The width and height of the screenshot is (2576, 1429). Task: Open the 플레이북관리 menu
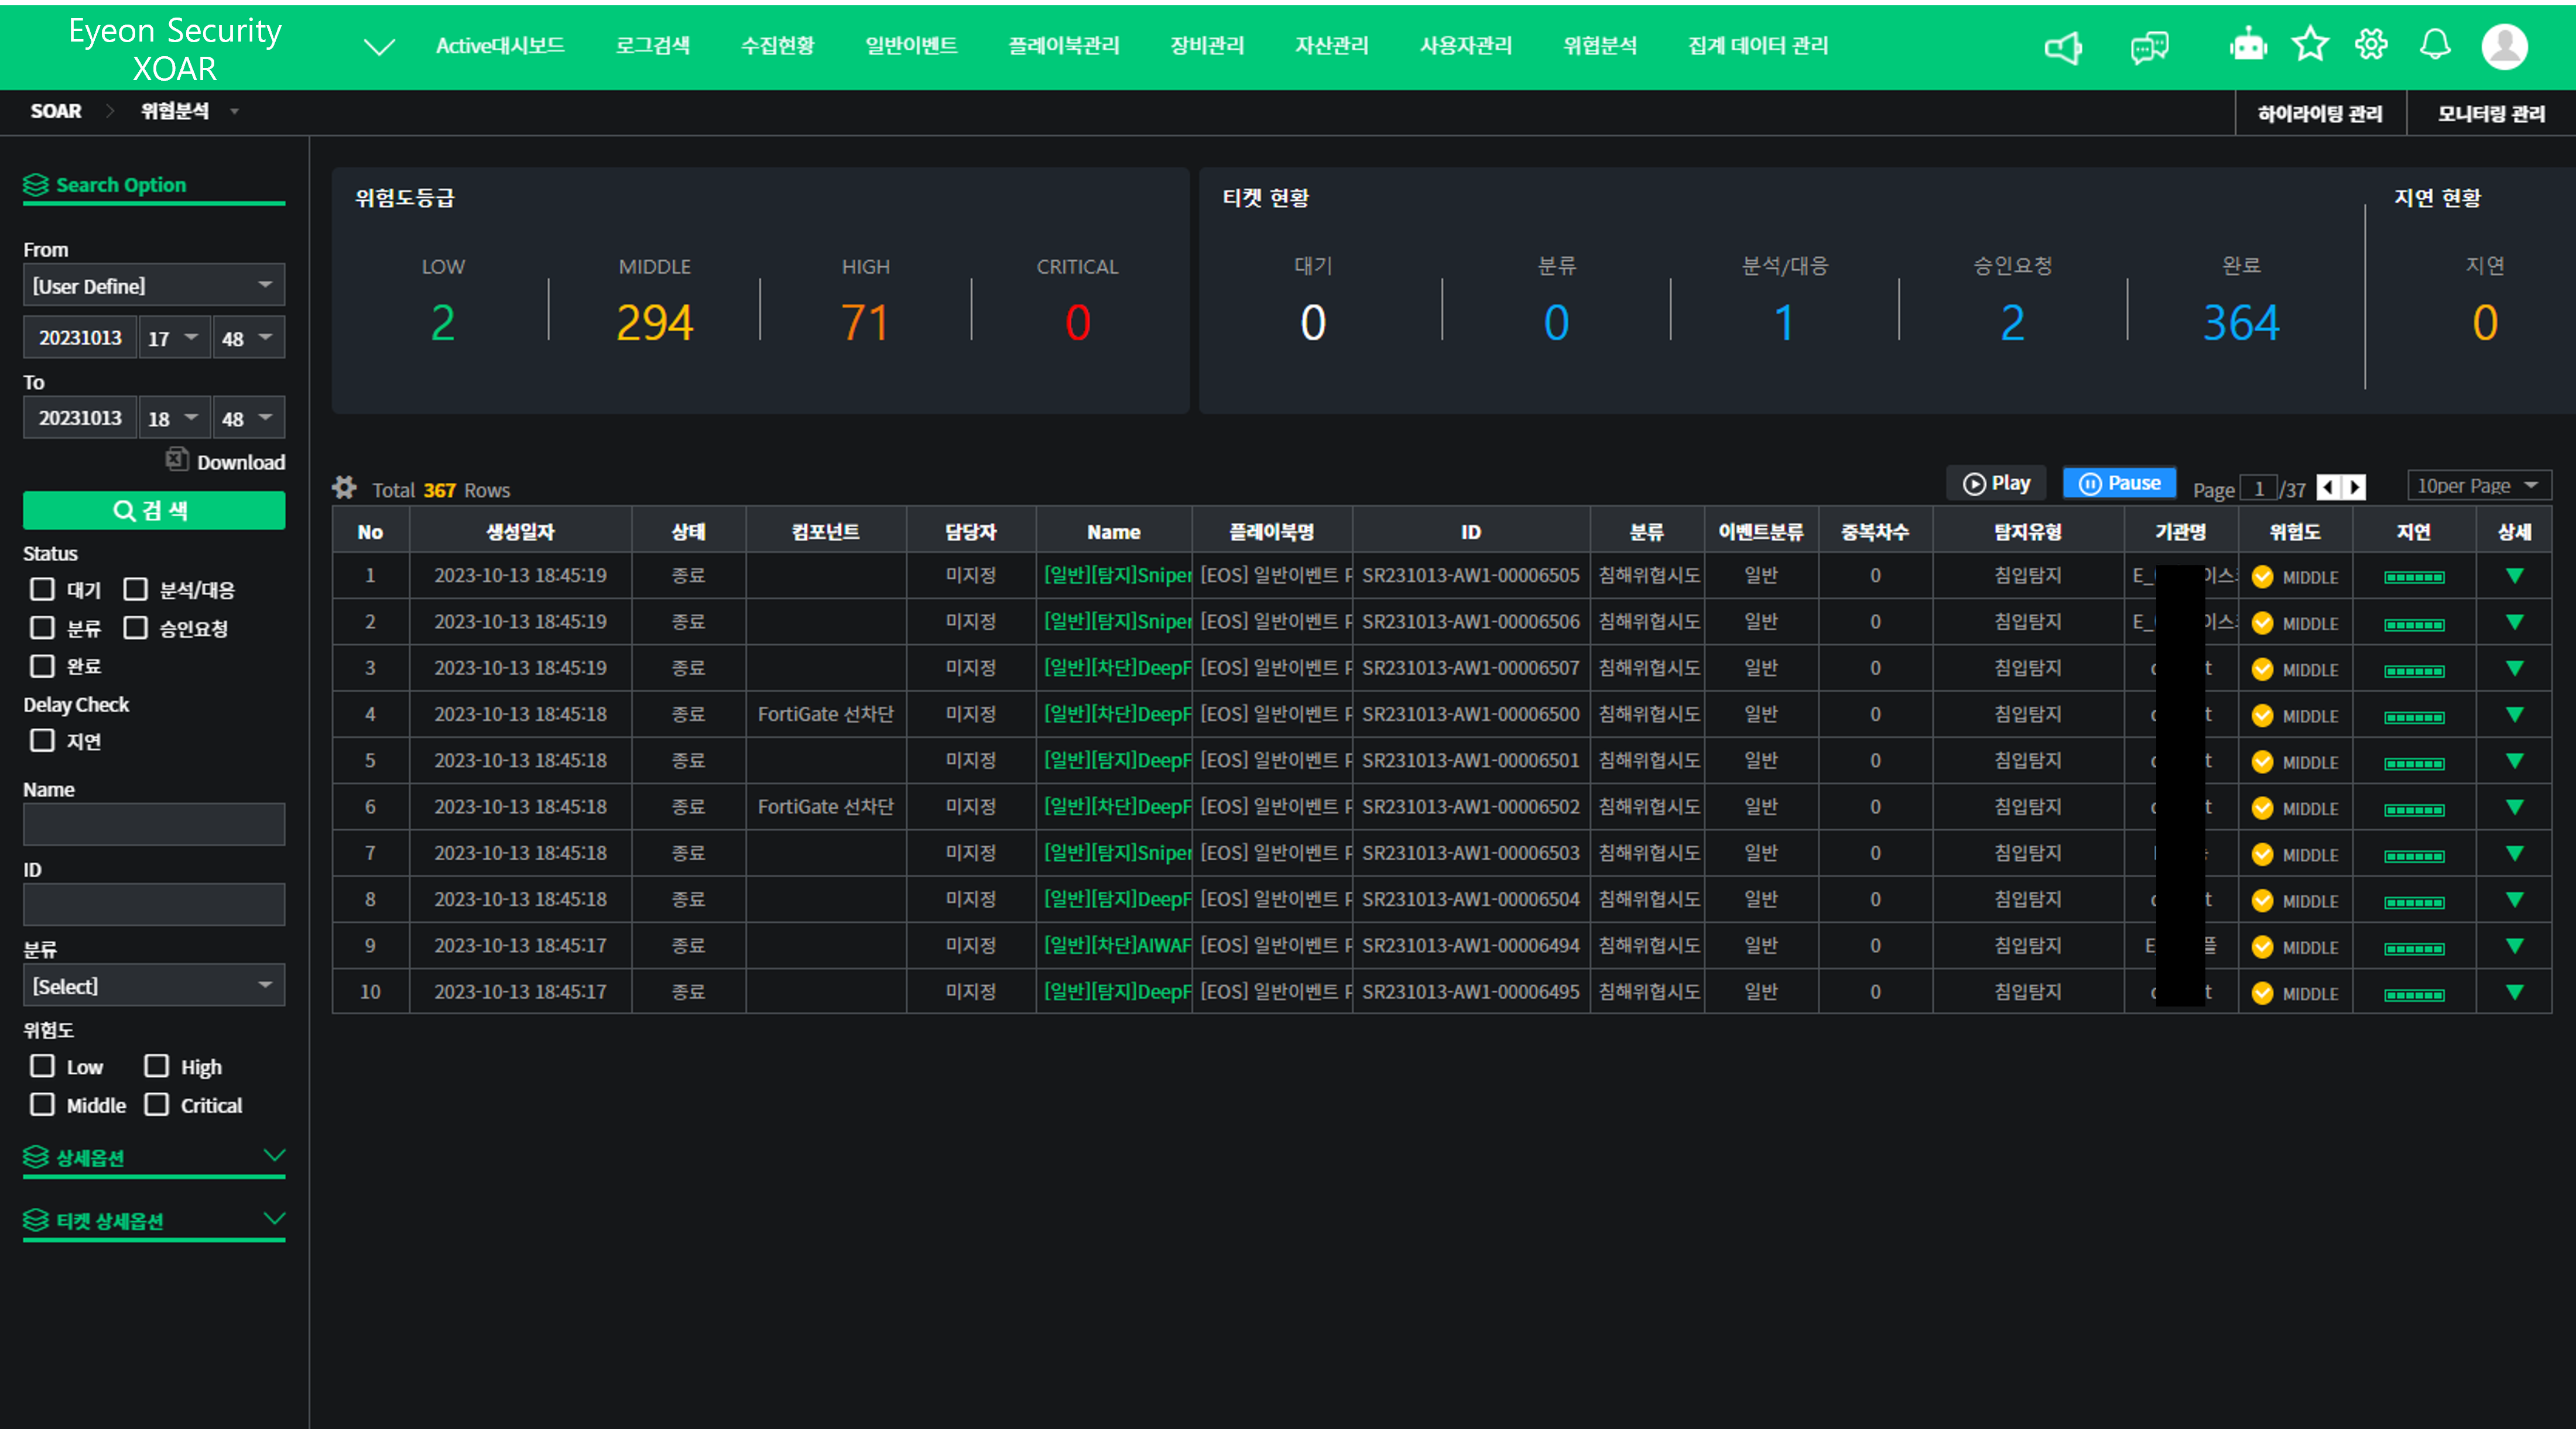pos(1064,45)
